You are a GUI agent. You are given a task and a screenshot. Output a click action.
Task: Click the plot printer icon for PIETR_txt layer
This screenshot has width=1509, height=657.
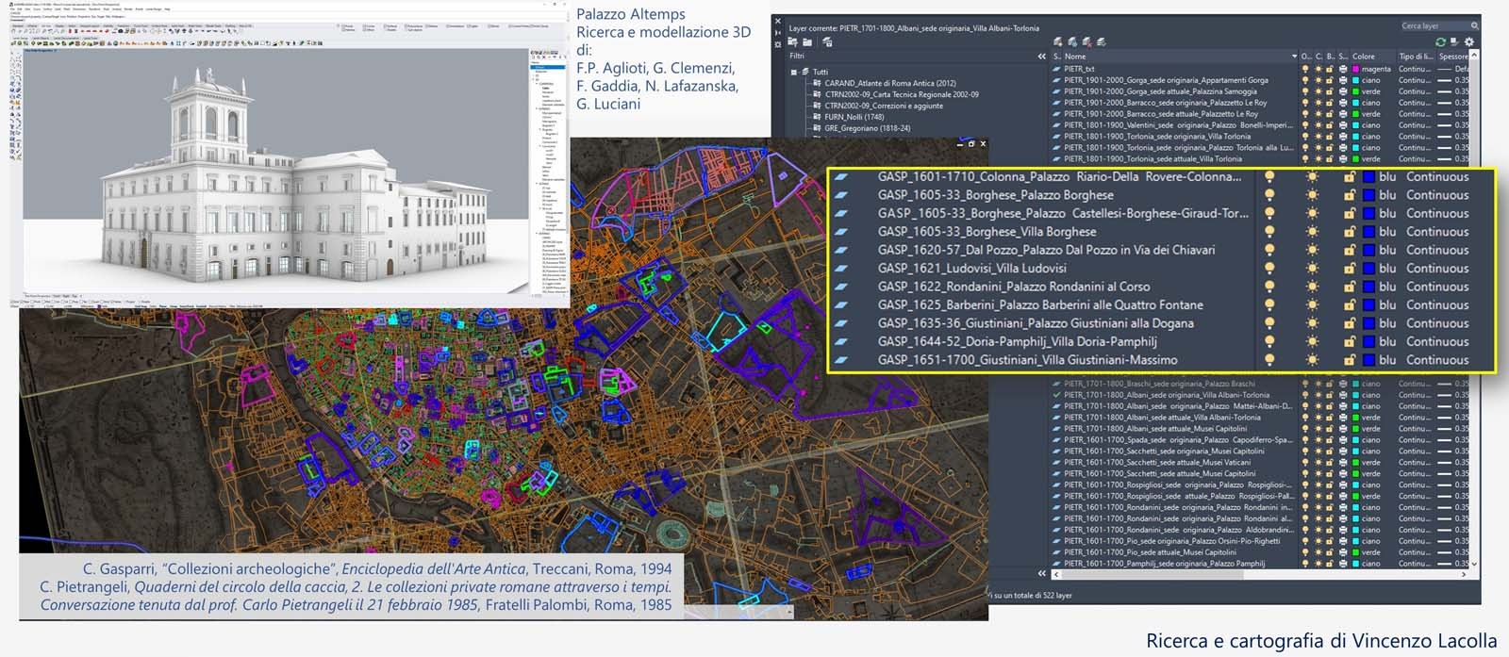click(x=1342, y=69)
